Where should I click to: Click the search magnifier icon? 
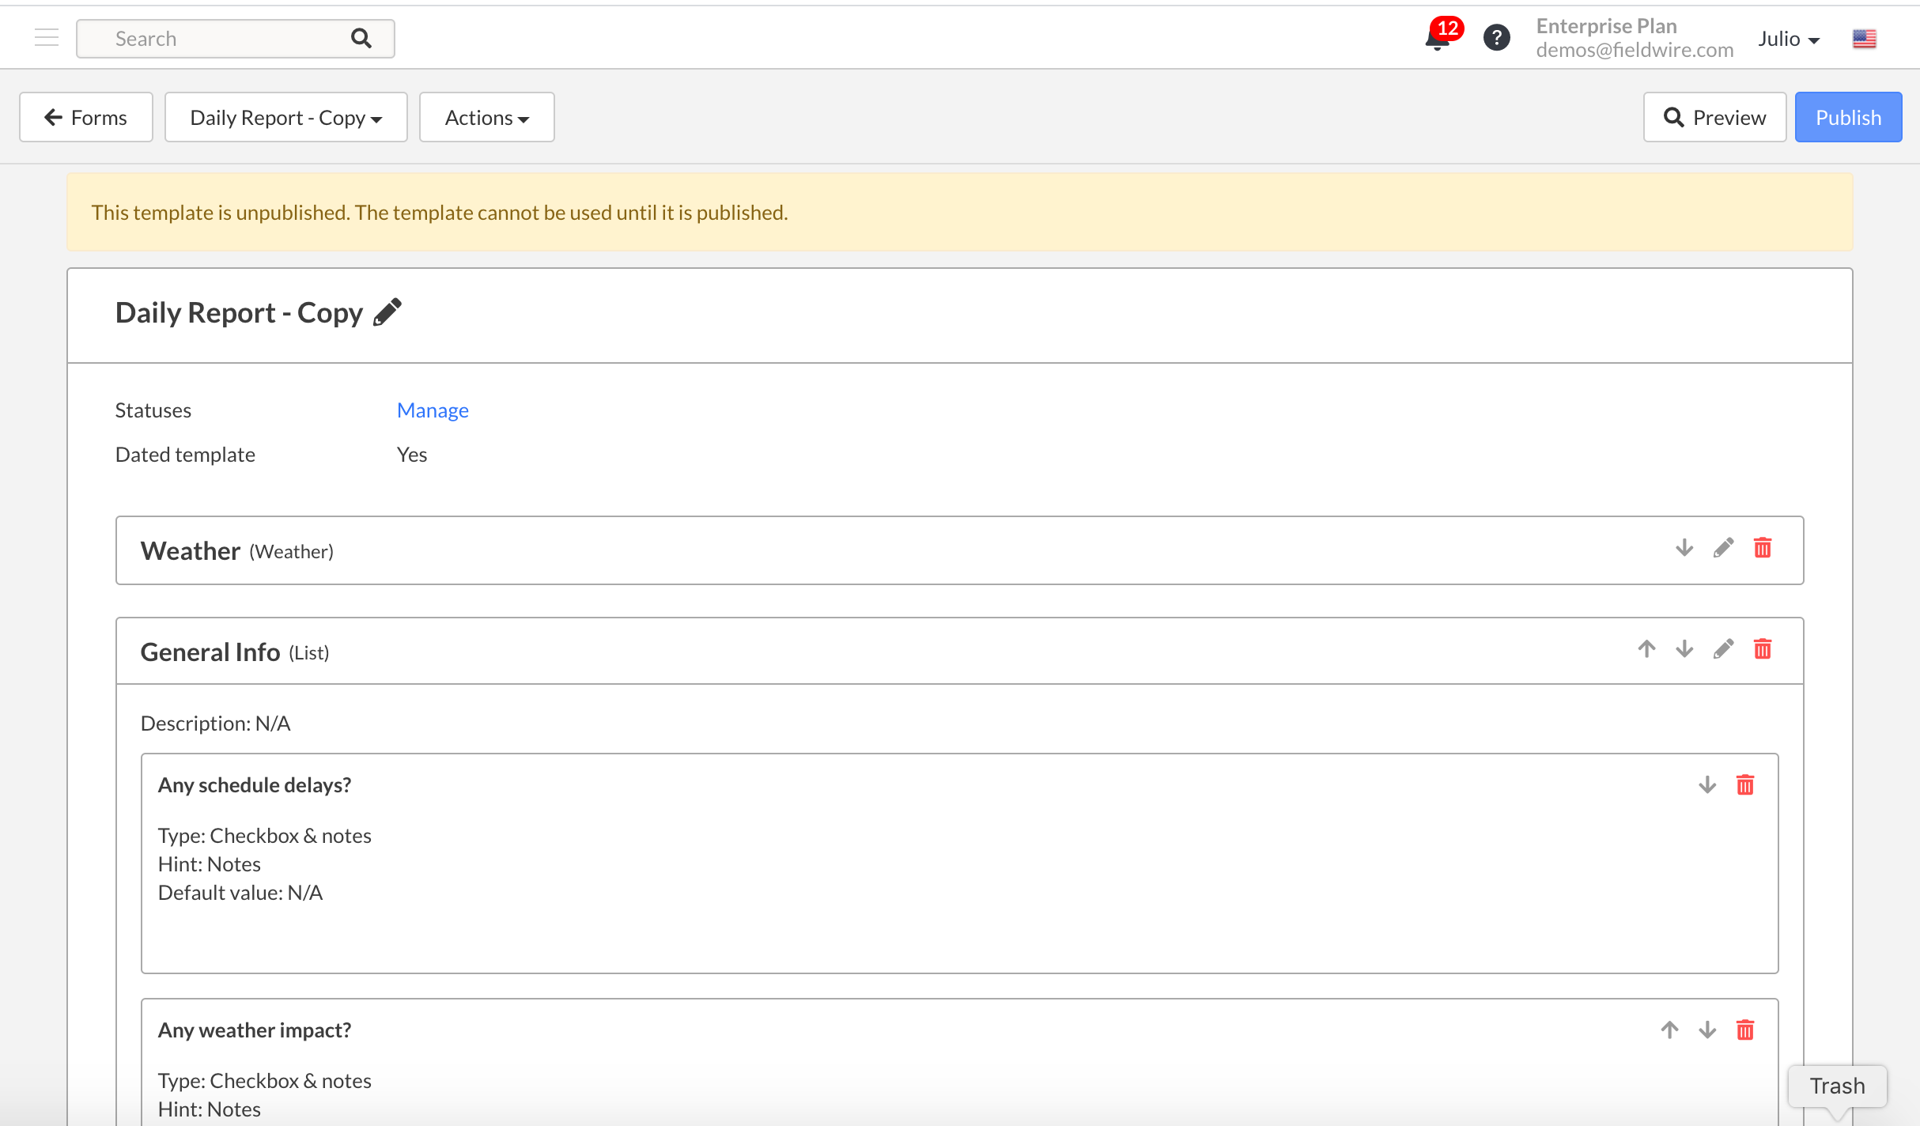pyautogui.click(x=361, y=38)
